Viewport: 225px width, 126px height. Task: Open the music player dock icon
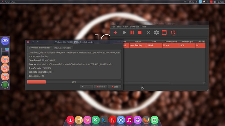point(129,120)
